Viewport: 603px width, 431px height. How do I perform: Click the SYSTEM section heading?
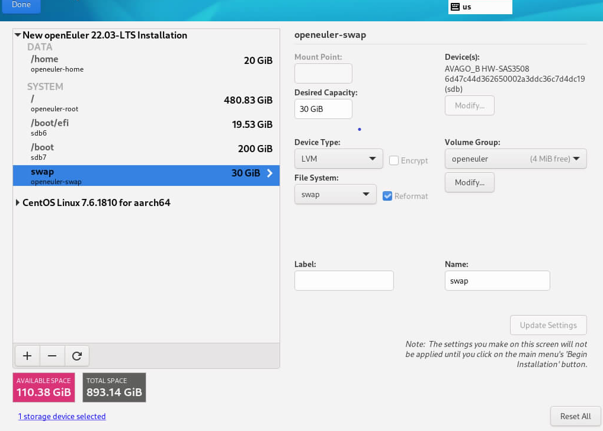tap(45, 86)
